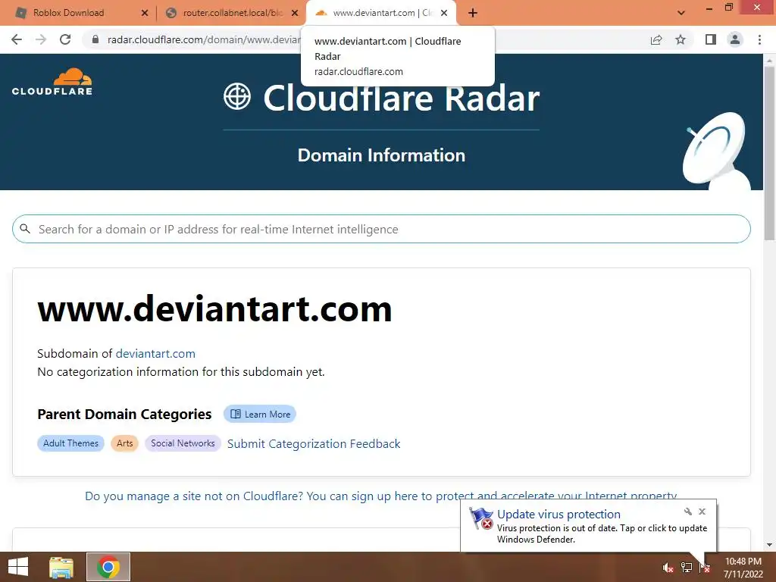
Task: Click the radar satellite dish illustration
Action: [x=717, y=151]
